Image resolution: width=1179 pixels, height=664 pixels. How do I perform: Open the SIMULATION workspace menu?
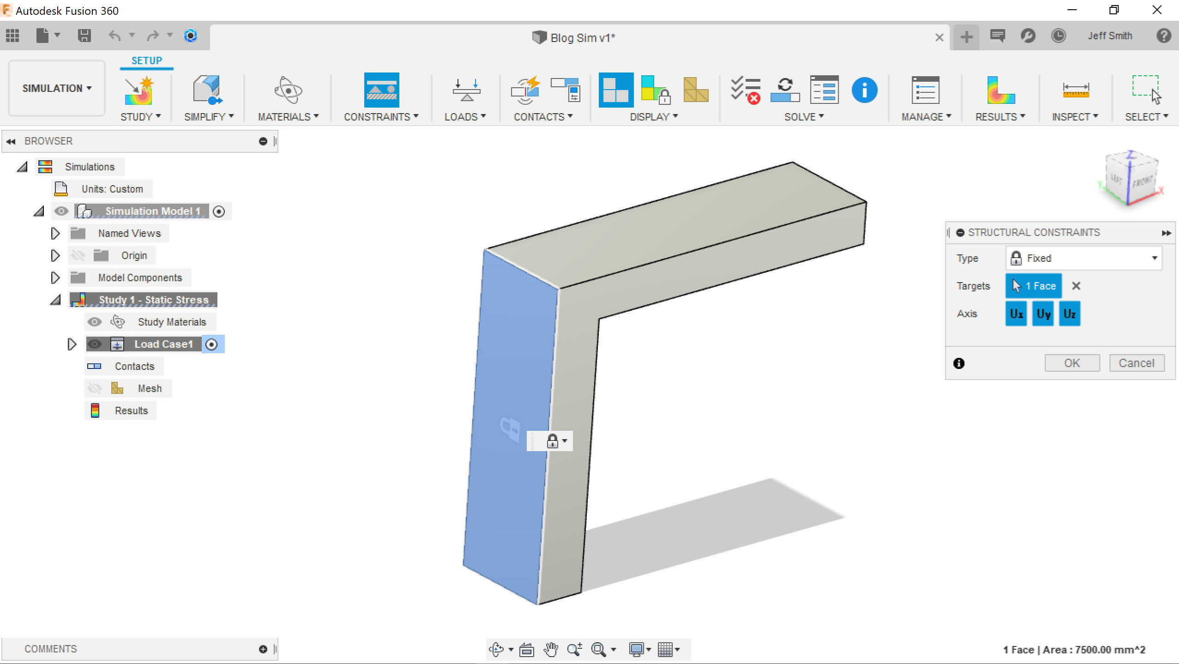57,88
